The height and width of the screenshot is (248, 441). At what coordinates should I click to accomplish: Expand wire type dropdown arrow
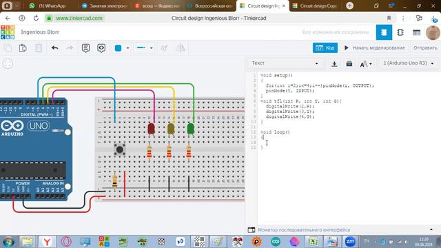pyautogui.click(x=152, y=48)
